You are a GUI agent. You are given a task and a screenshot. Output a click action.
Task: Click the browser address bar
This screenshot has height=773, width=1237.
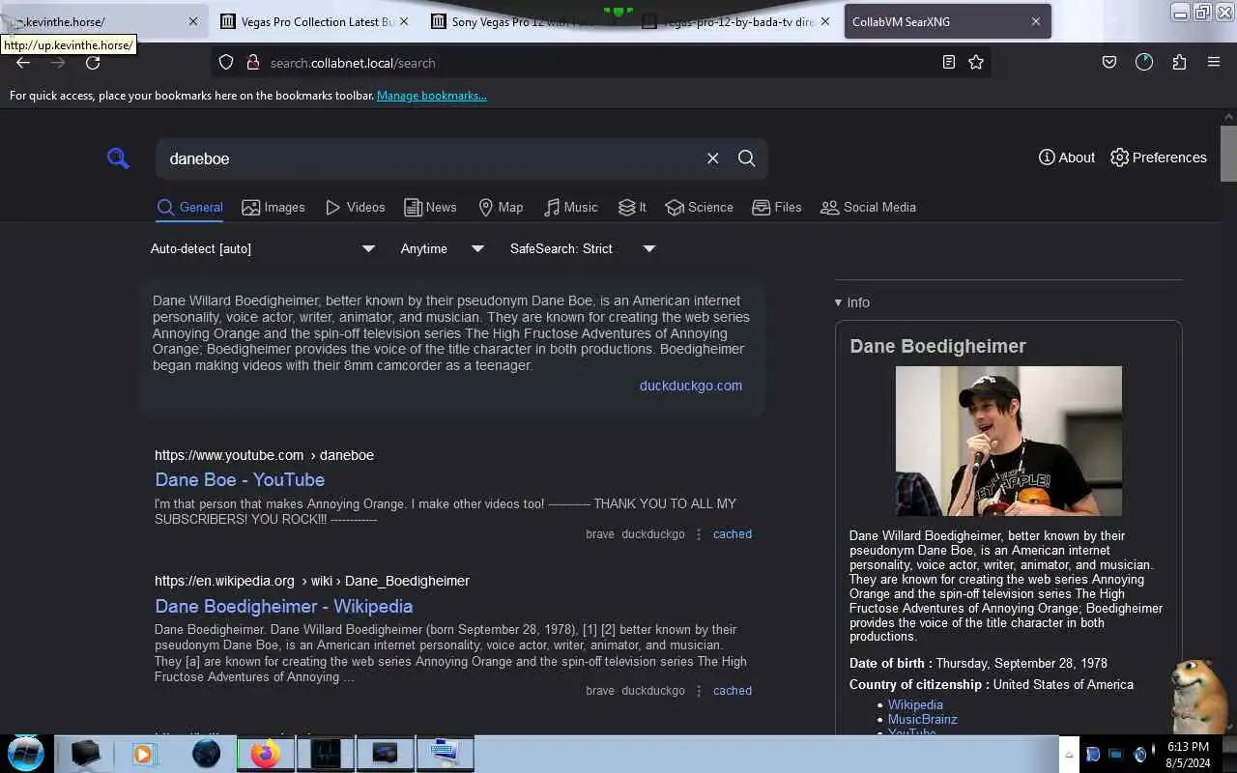pyautogui.click(x=599, y=63)
